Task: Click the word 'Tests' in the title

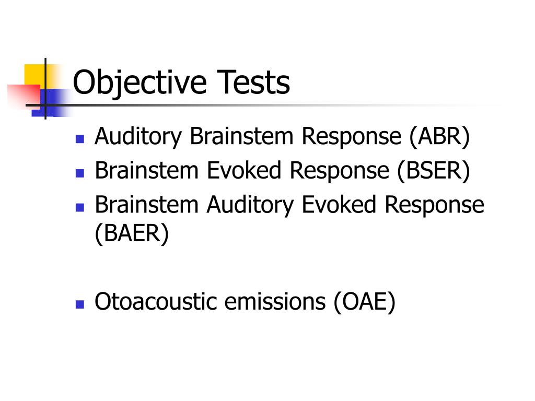Action: 253,82
